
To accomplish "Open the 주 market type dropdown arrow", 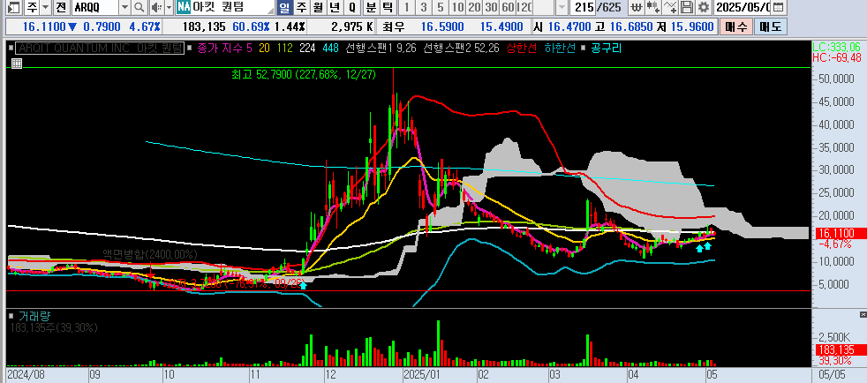I will click(45, 7).
